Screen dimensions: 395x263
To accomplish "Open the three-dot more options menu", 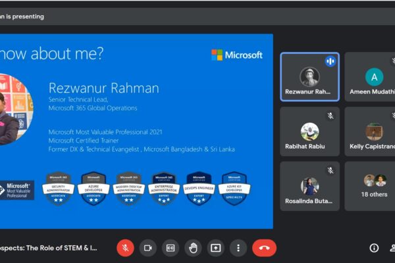I will [238, 248].
